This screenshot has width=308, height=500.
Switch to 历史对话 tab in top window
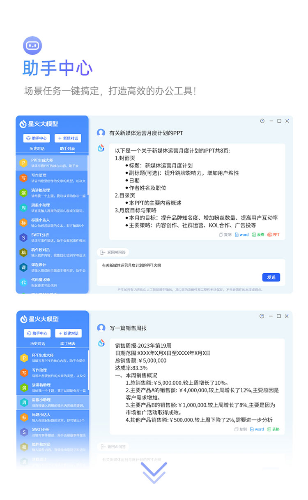(37, 149)
